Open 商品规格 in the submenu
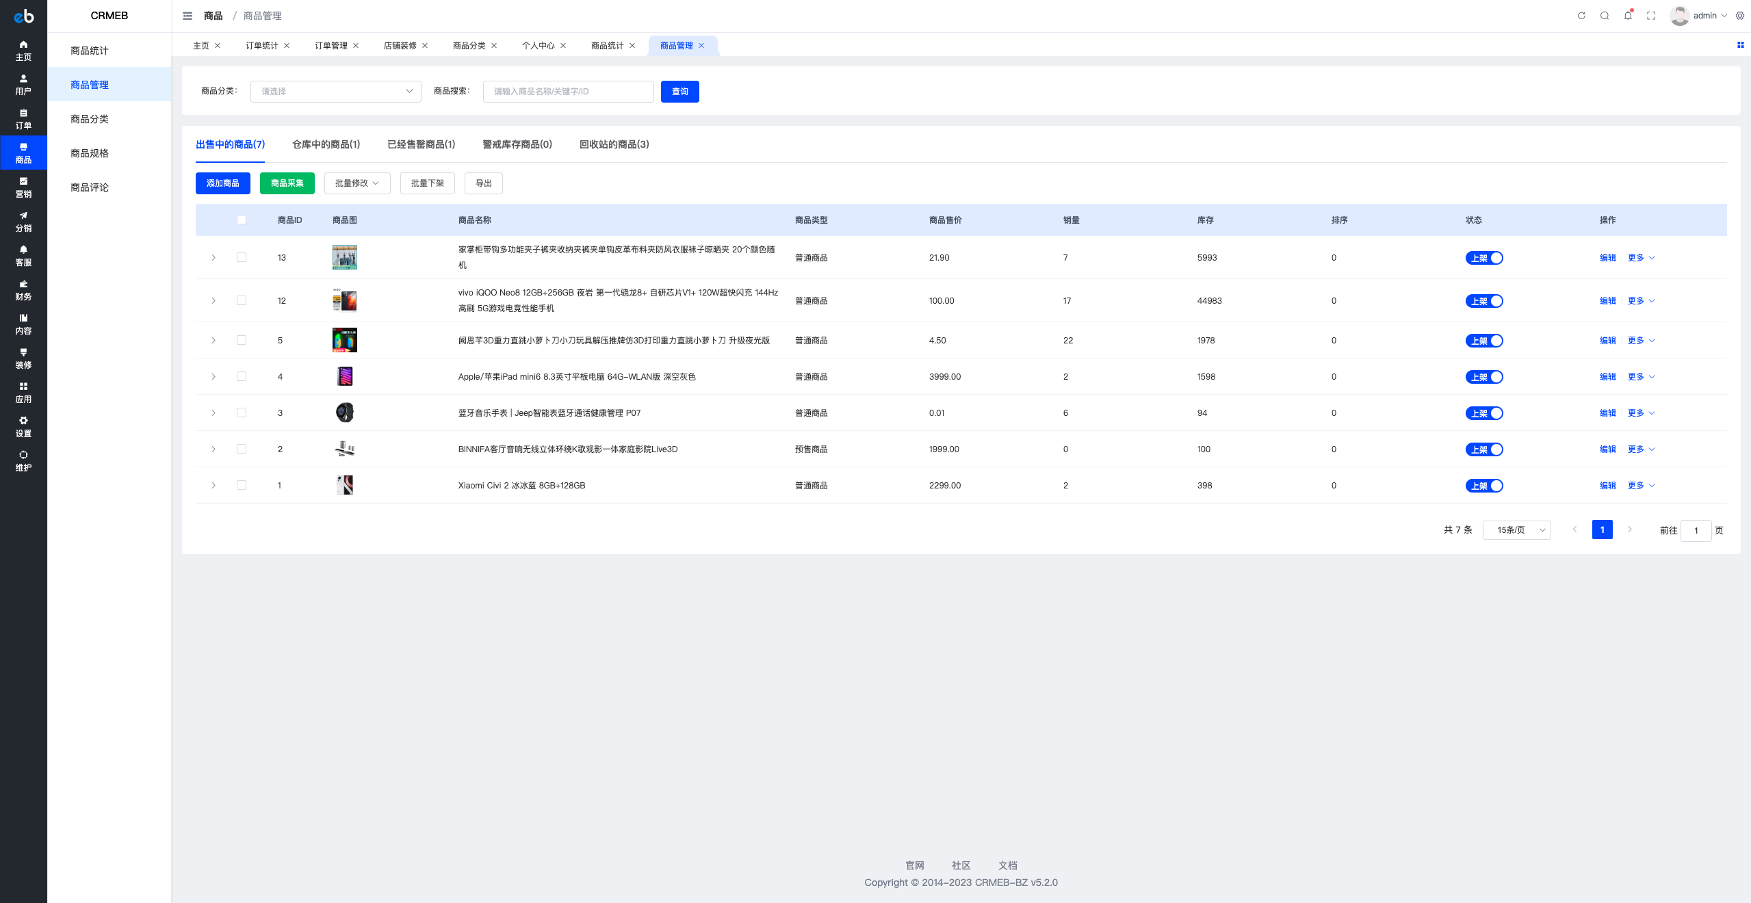 [x=90, y=153]
